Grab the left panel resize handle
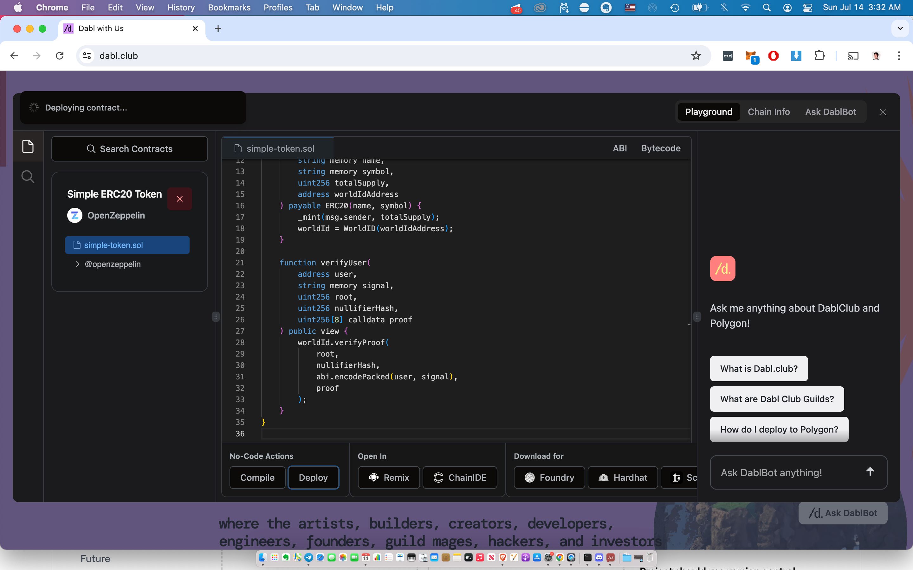The image size is (913, 570). click(216, 316)
